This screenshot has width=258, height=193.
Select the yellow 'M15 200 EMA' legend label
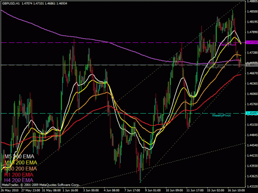[21, 163]
